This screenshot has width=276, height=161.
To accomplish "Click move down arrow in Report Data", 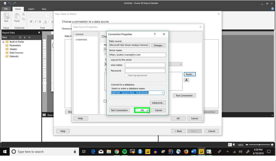I will click(29, 37).
